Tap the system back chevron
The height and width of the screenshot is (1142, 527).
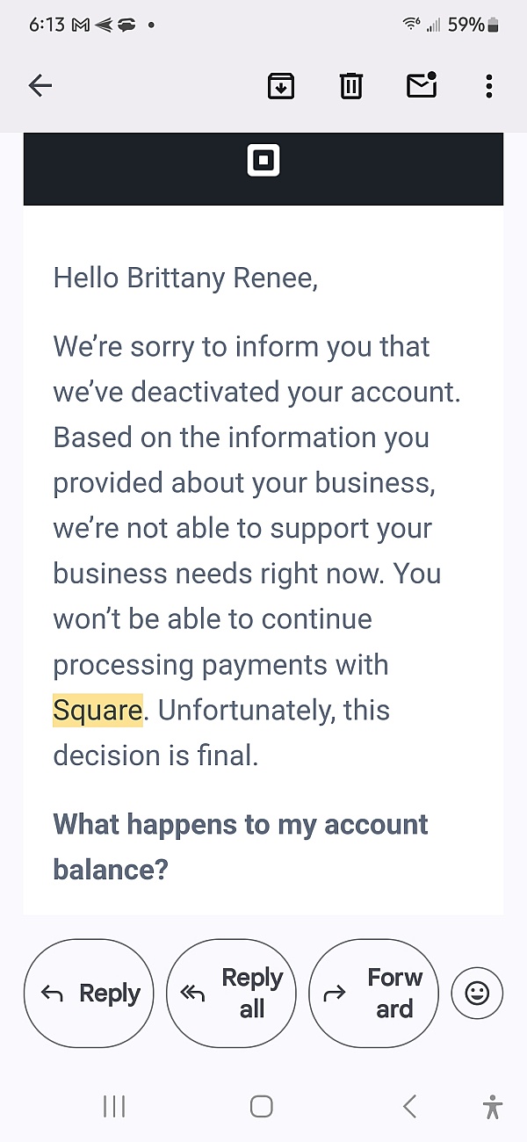(409, 1106)
